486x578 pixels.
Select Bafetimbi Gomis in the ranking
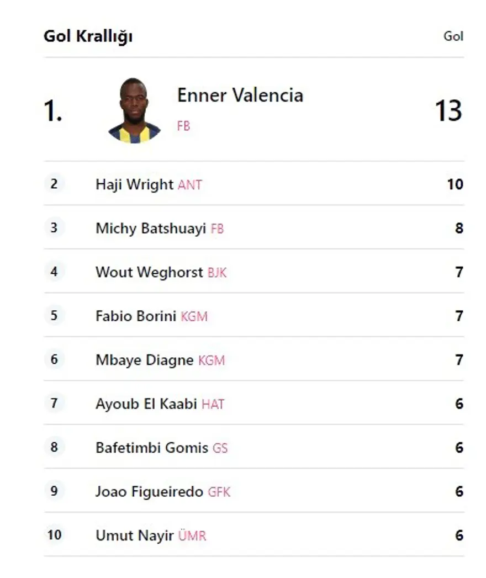152,448
